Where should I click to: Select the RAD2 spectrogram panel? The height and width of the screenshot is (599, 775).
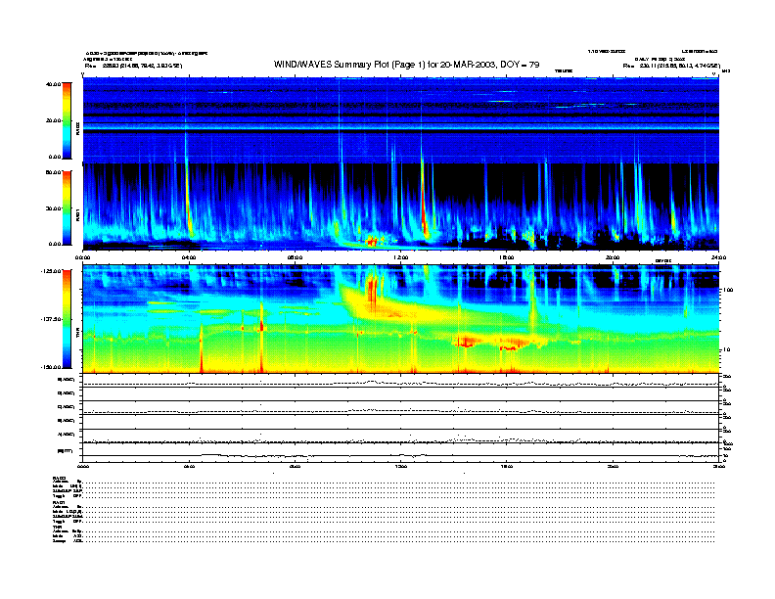tap(401, 120)
